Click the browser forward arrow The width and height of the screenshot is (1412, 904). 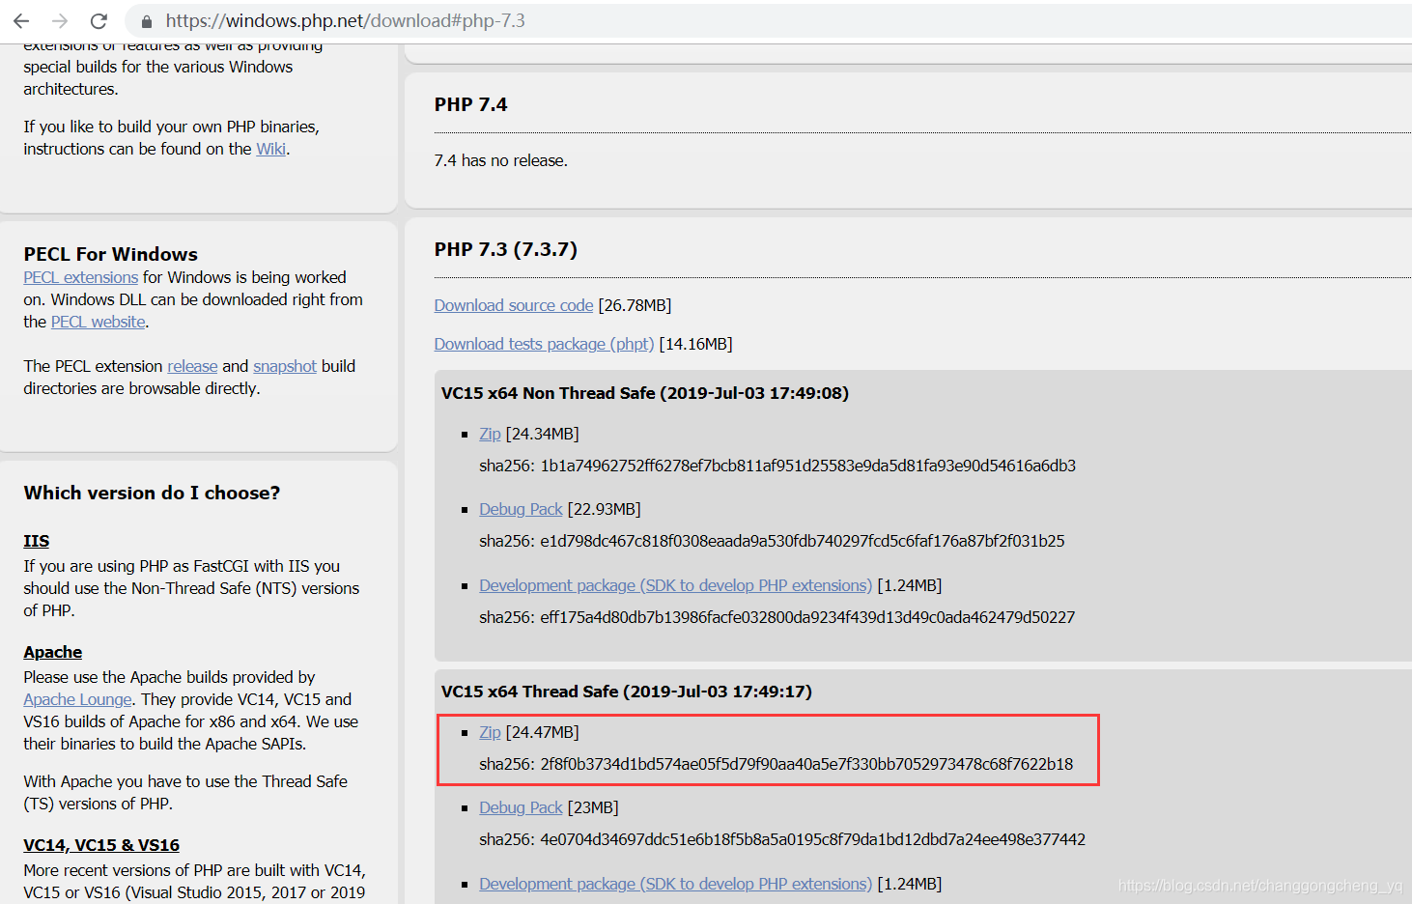pyautogui.click(x=60, y=20)
